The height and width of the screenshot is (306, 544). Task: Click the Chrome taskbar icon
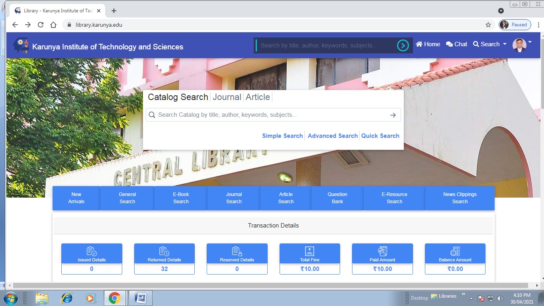click(115, 298)
